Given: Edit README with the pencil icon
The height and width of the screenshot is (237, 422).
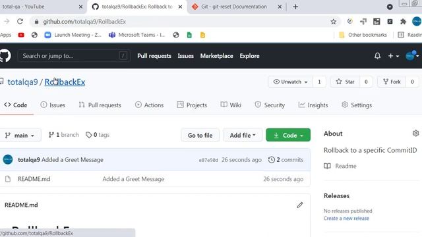Looking at the screenshot, I should tap(300, 205).
